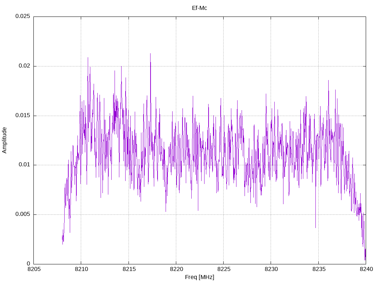The height and width of the screenshot is (282, 376).
Task: Click the 8240 x-axis tick label
Action: [366, 269]
